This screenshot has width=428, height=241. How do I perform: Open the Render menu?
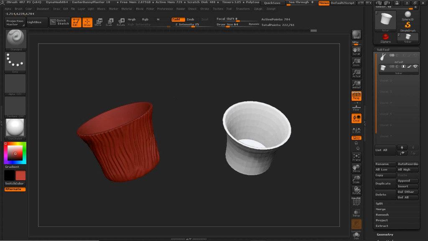point(181,9)
